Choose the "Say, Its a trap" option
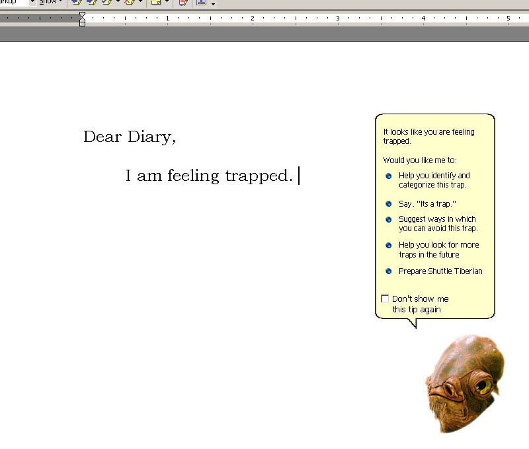This screenshot has height=449, width=529. 421,204
